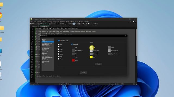The image size is (174, 97).
Task: Open the document list dropdown arrow
Action: (133, 22)
